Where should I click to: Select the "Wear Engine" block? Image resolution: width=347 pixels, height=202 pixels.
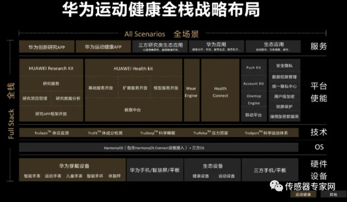[x=191, y=90]
